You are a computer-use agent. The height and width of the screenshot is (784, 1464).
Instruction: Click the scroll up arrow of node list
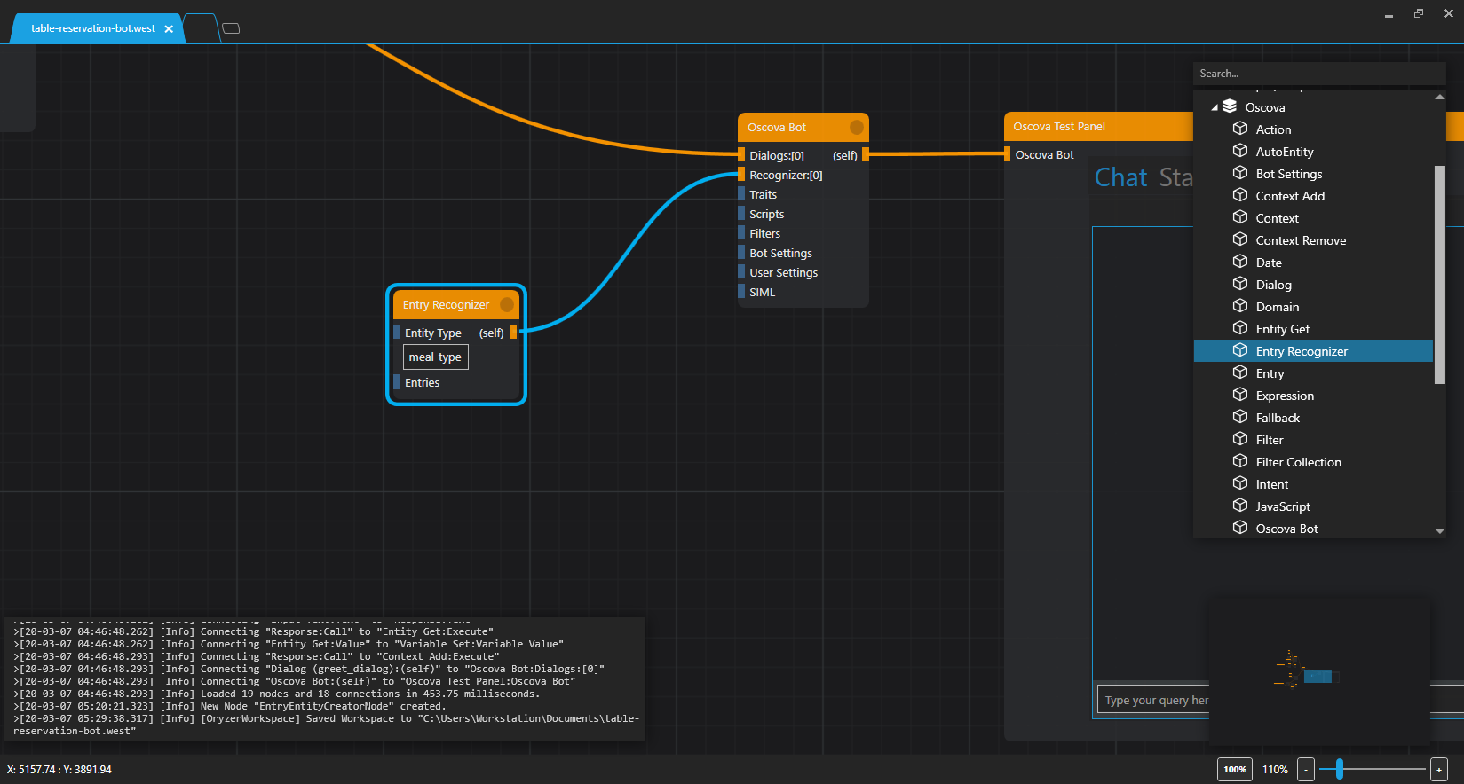(1439, 97)
